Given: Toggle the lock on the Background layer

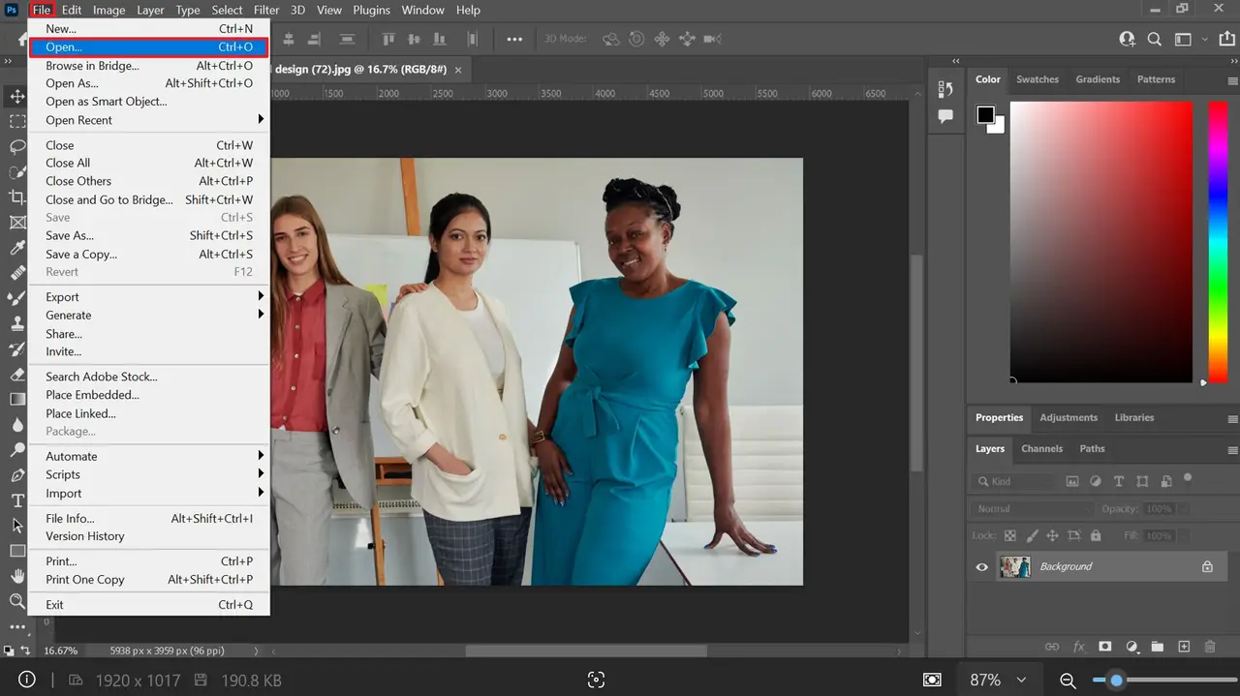Looking at the screenshot, I should point(1207,566).
